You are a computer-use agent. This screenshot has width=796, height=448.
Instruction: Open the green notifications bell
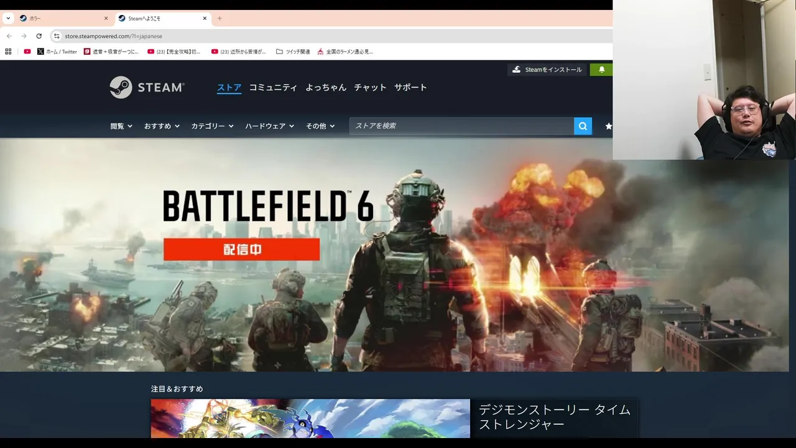tap(601, 70)
